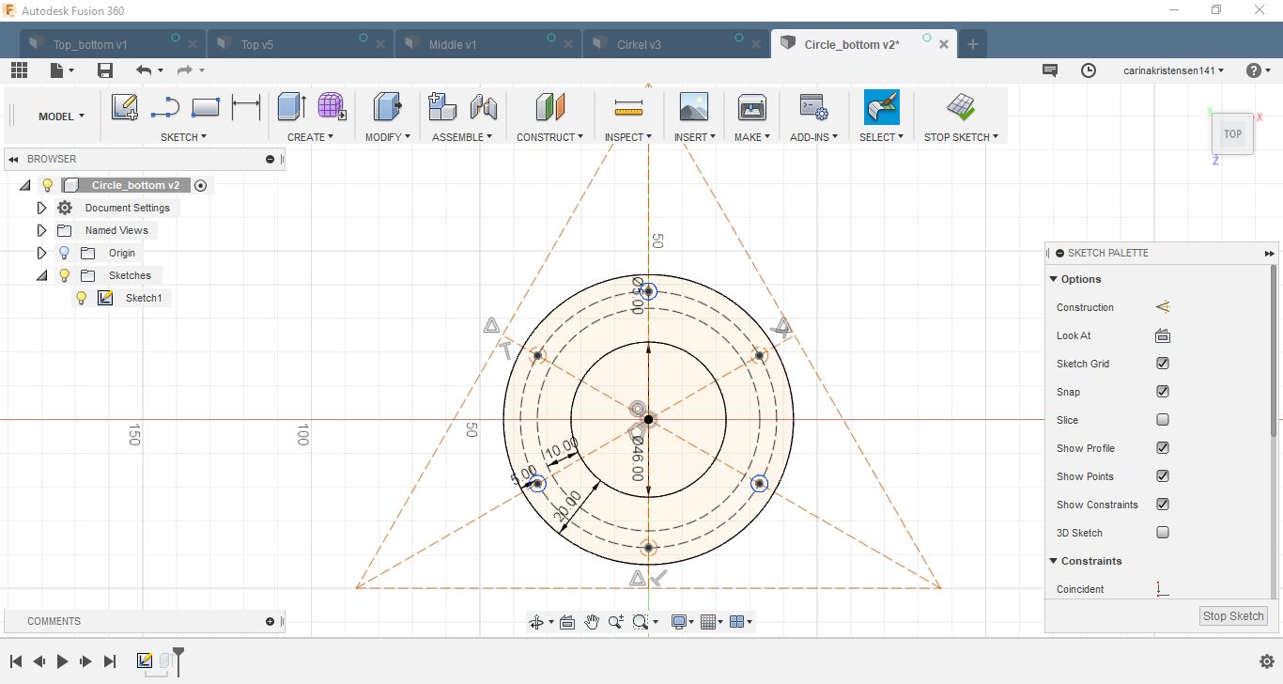Viewport: 1283px width, 684px height.
Task: Click the Extrude tool icon
Action: 292,106
